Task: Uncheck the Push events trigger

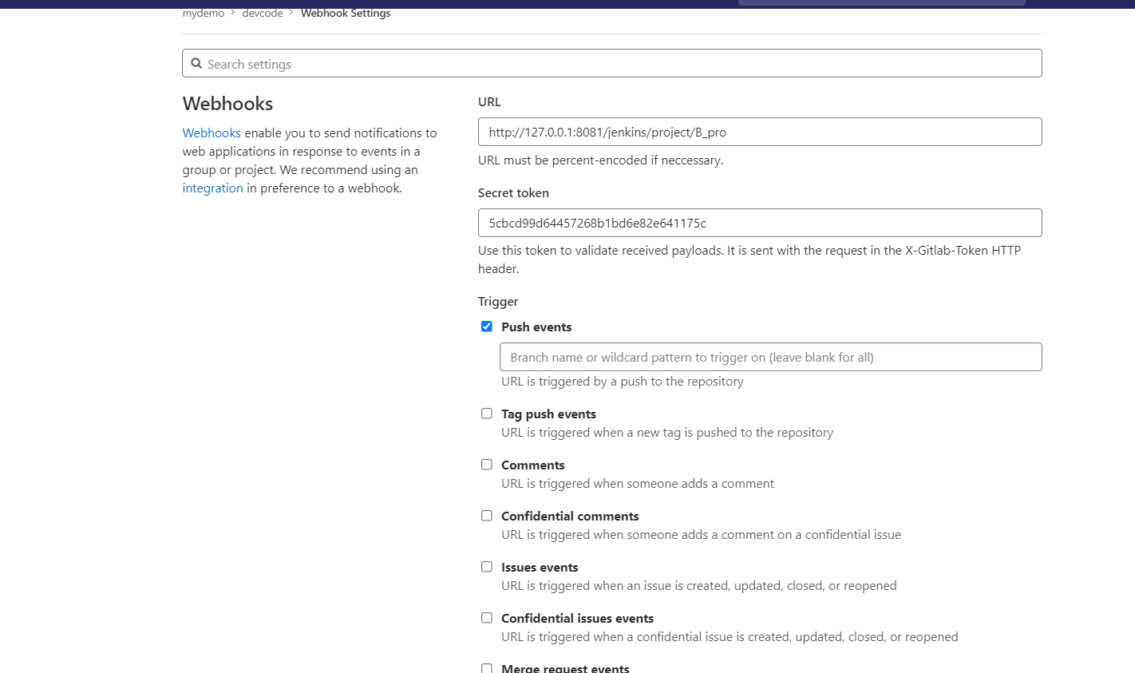Action: tap(487, 326)
